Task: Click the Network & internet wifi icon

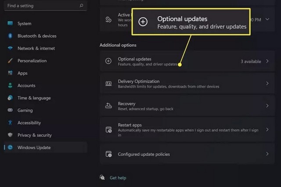Action: [10, 48]
